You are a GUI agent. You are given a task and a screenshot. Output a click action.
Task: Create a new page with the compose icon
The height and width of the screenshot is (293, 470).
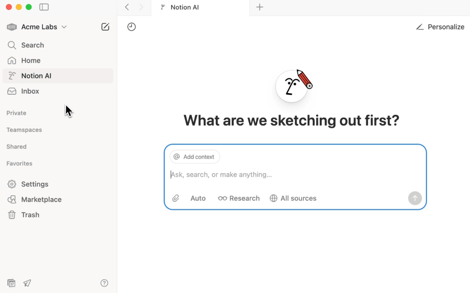105,27
